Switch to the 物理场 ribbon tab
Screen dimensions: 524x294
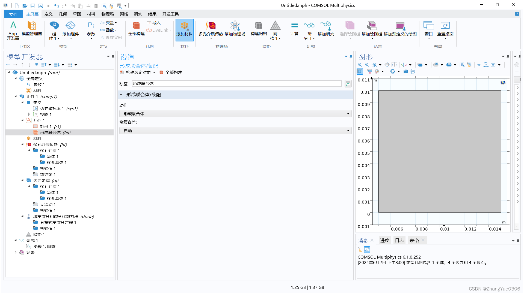pyautogui.click(x=108, y=14)
